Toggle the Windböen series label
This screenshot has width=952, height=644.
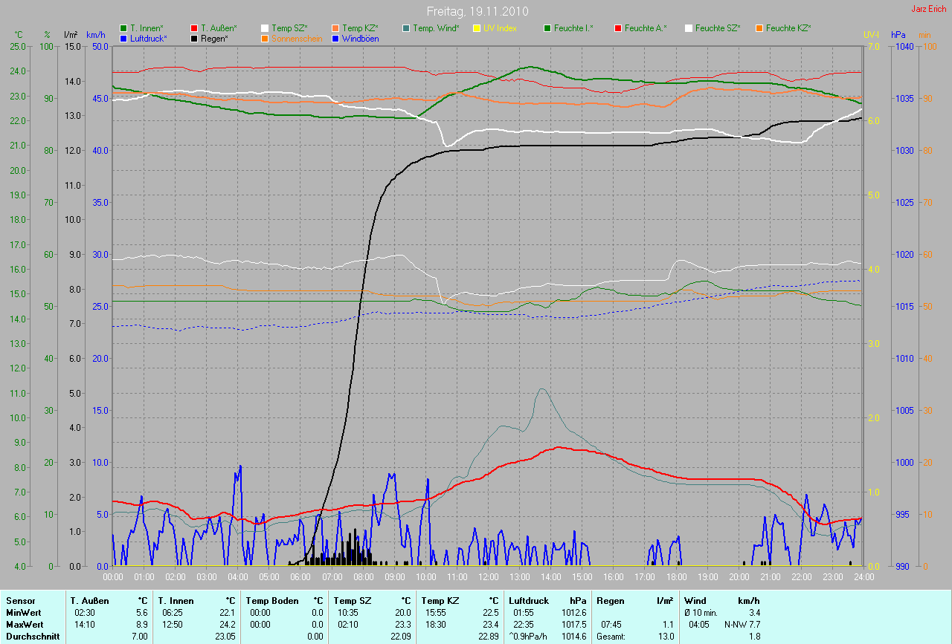360,38
